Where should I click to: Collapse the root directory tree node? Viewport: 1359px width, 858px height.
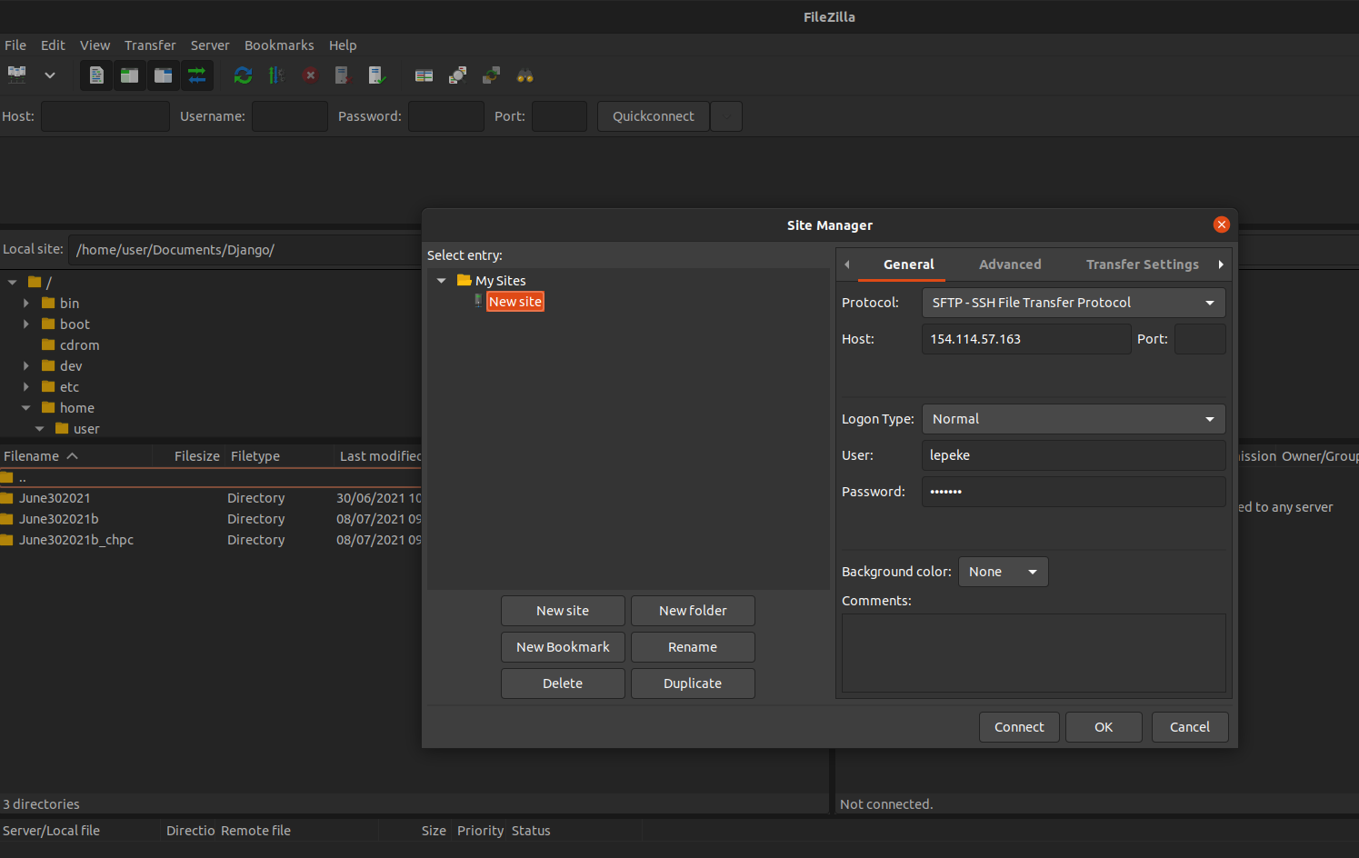tap(13, 283)
